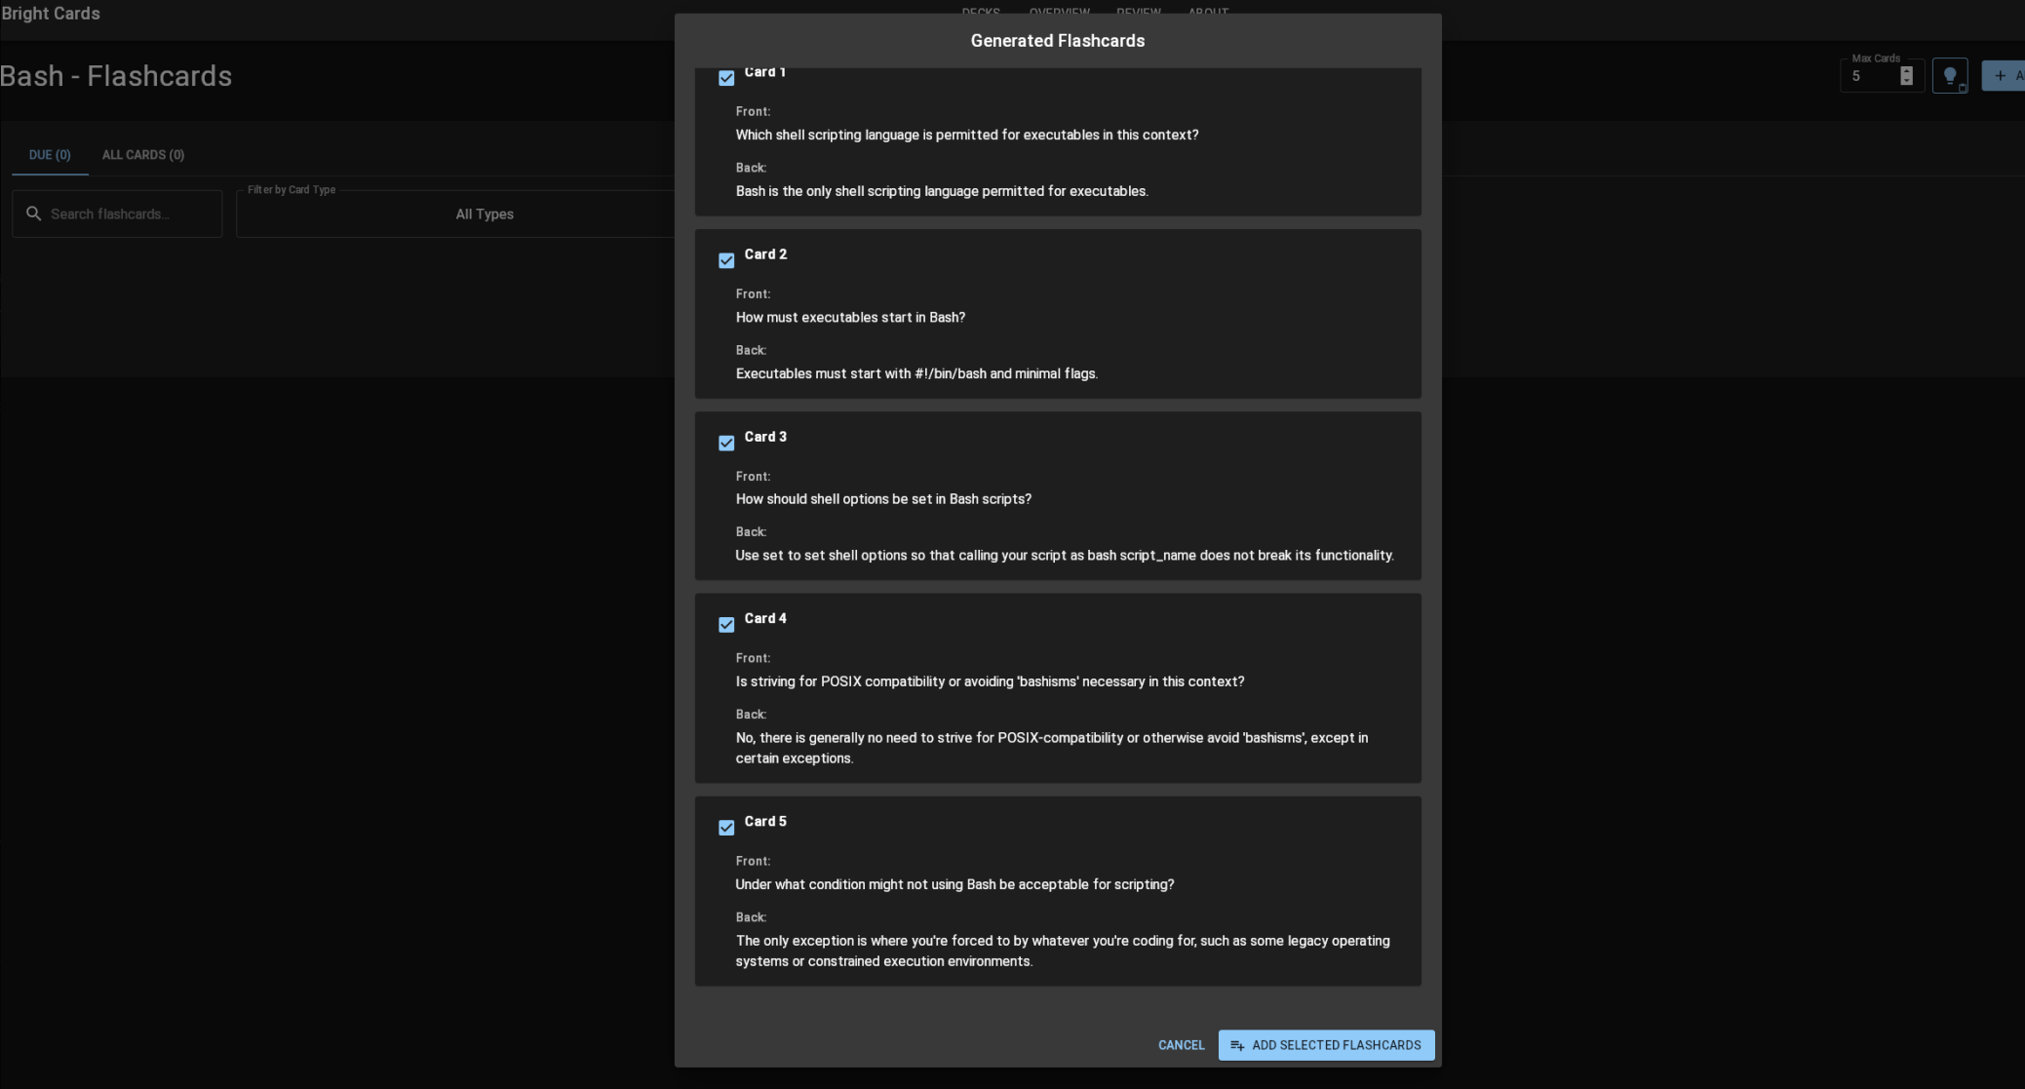Toggle the Card 3 checkbox
Viewport: 2025px width, 1089px height.
(x=726, y=443)
